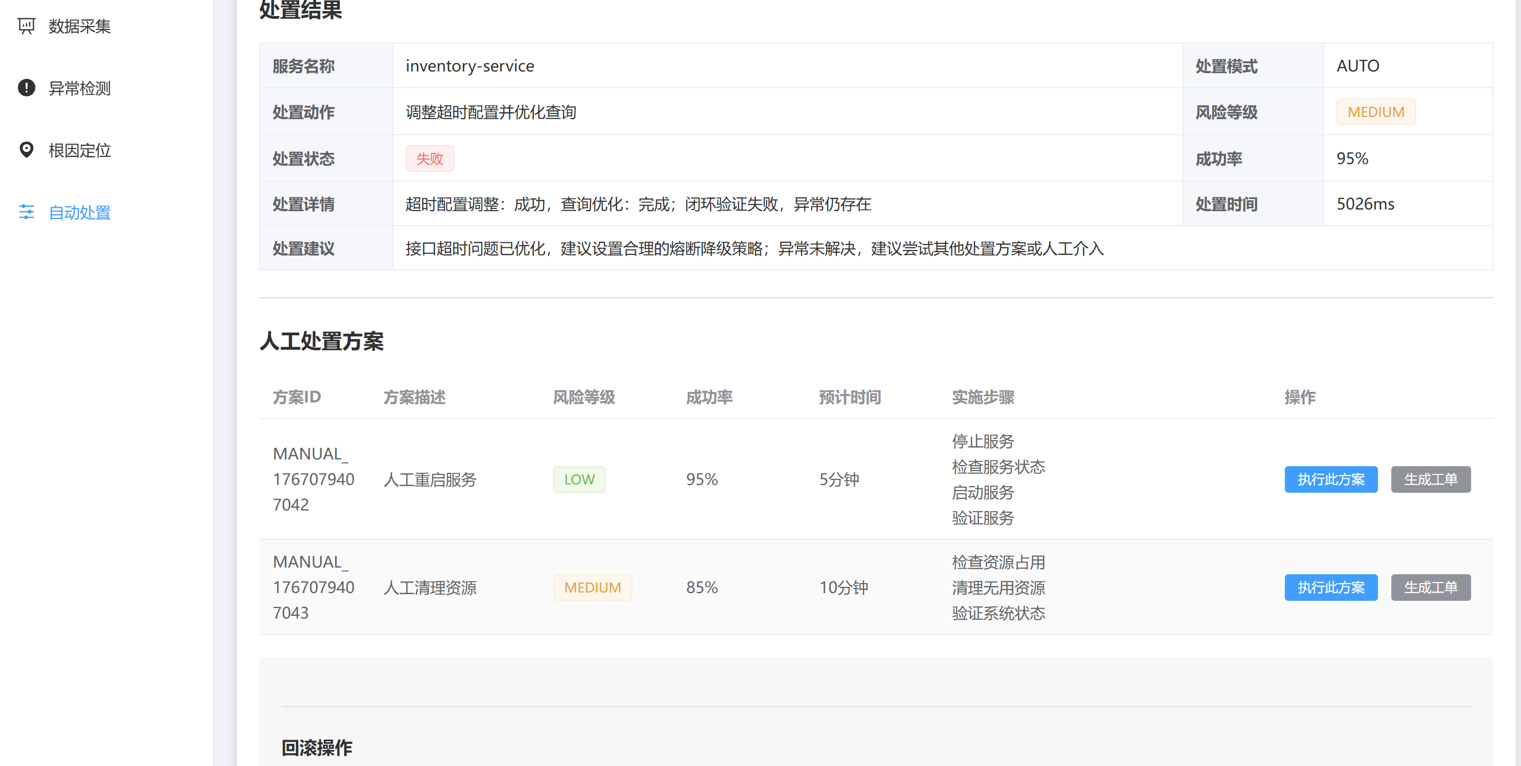Select the highlighted 自动处置 menu item
Image resolution: width=1521 pixels, height=766 pixels.
tap(79, 213)
